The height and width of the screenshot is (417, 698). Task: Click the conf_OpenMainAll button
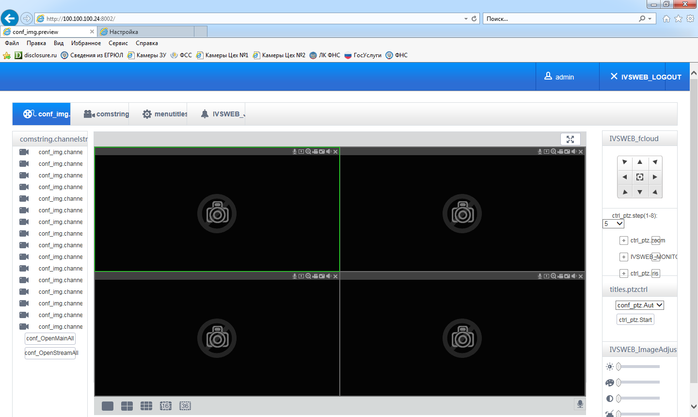click(x=50, y=338)
